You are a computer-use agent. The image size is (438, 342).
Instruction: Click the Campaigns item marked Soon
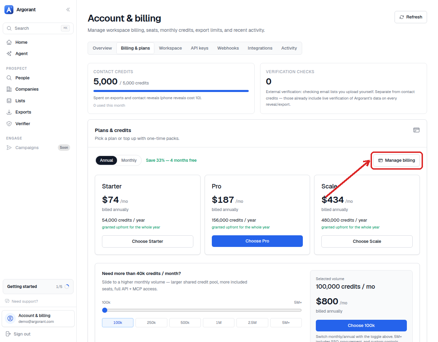tap(38, 148)
